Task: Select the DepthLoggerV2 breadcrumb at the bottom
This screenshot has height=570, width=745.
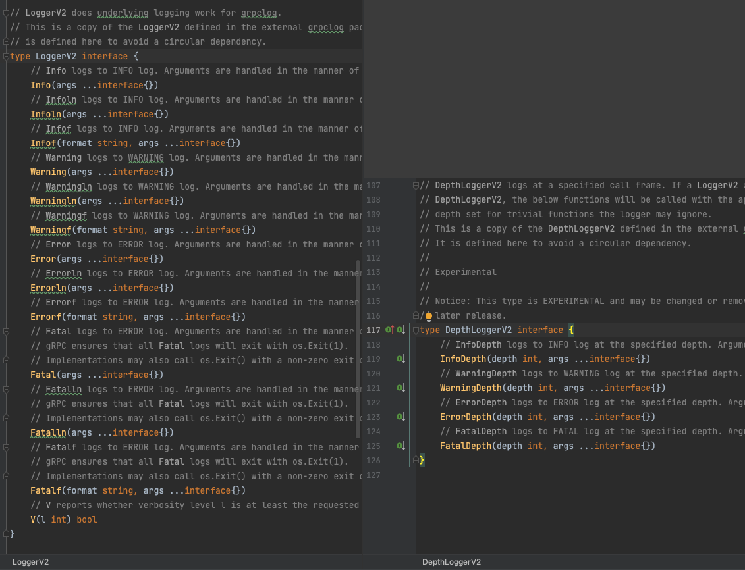Action: [x=451, y=562]
